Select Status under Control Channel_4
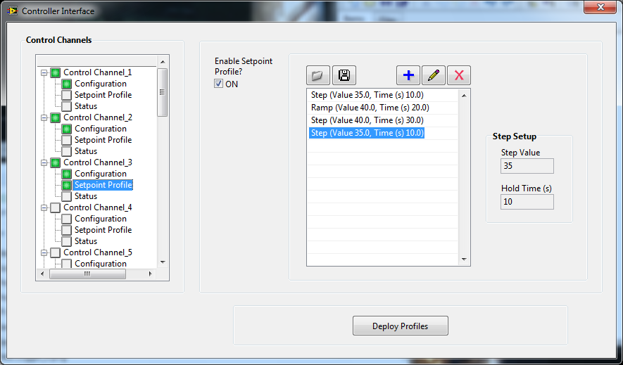 (86, 241)
